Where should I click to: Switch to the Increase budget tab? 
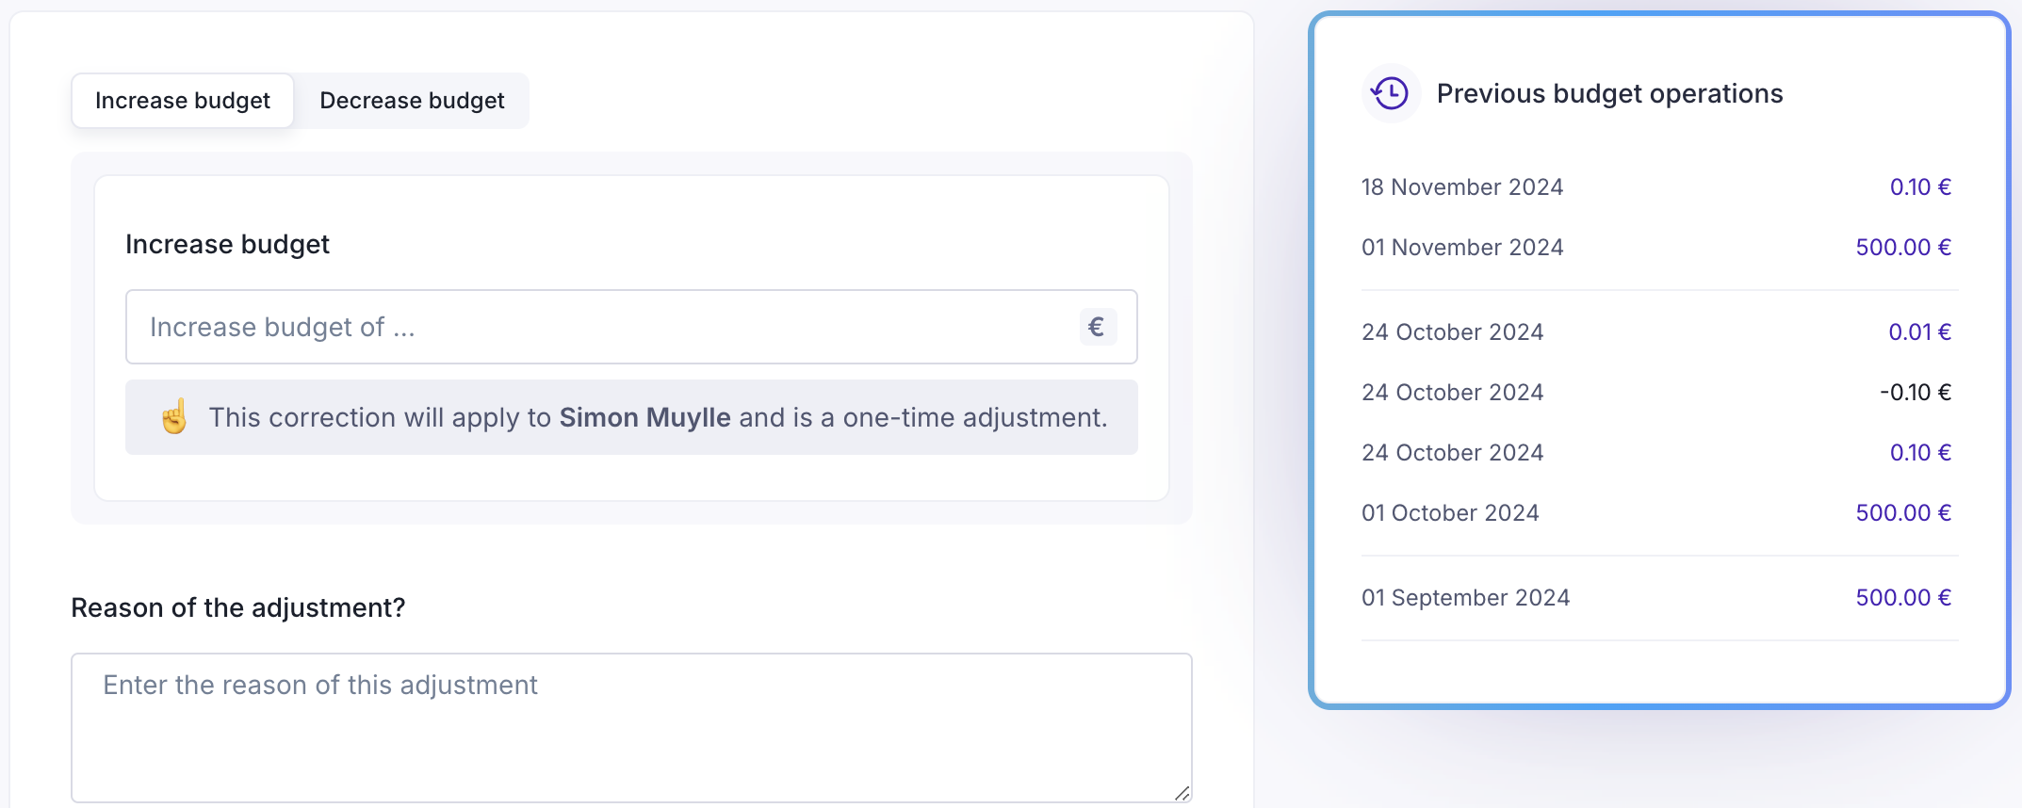pyautogui.click(x=183, y=101)
